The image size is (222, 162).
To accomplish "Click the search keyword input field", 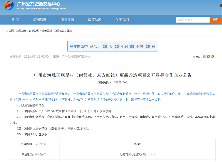I will click(x=193, y=20).
